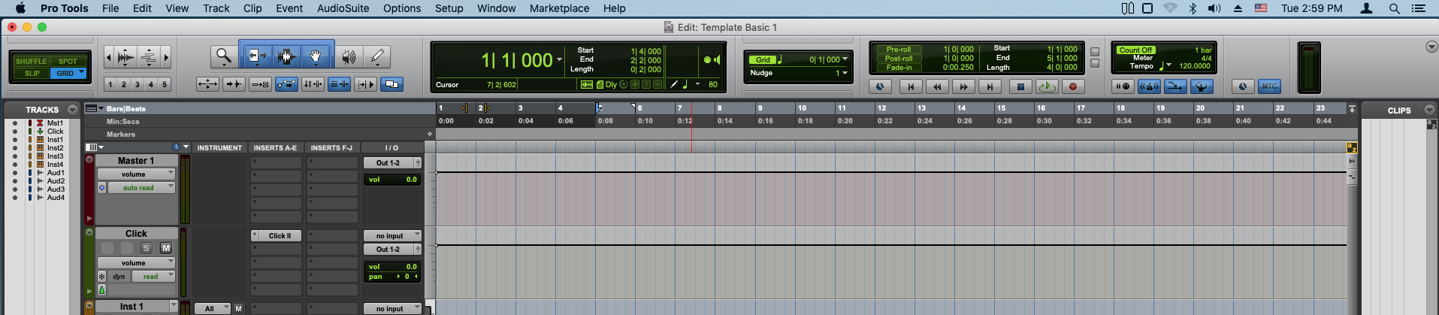Enable Spot edit mode
Viewport: 1439px width, 315px height.
point(68,62)
